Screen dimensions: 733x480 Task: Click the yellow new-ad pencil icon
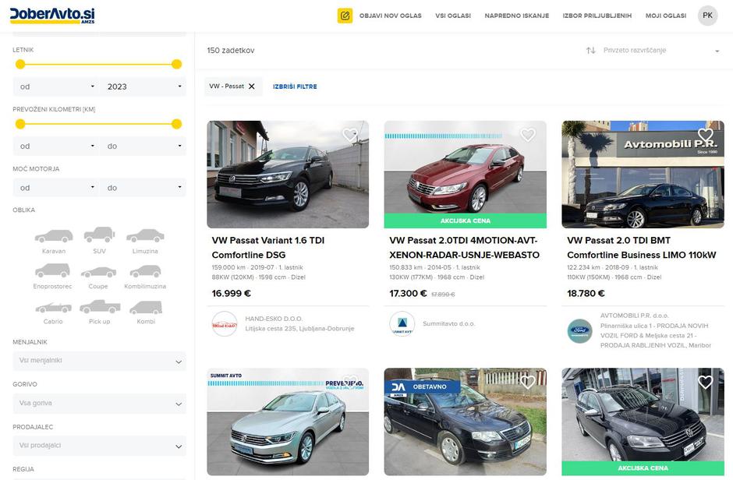345,16
